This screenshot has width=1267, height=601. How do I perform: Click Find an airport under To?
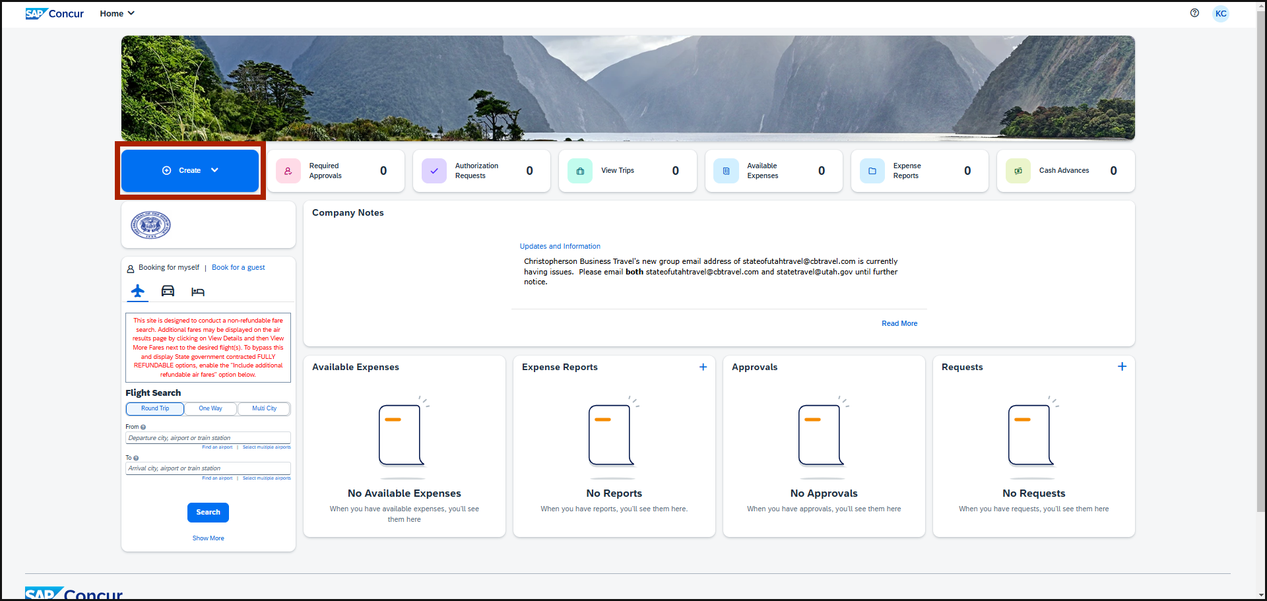click(217, 478)
